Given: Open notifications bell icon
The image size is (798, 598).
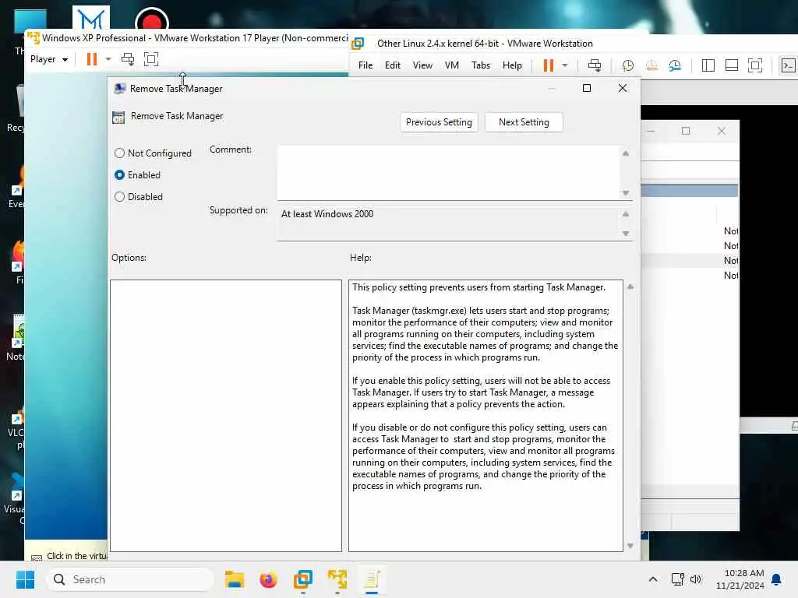Looking at the screenshot, I should [777, 579].
